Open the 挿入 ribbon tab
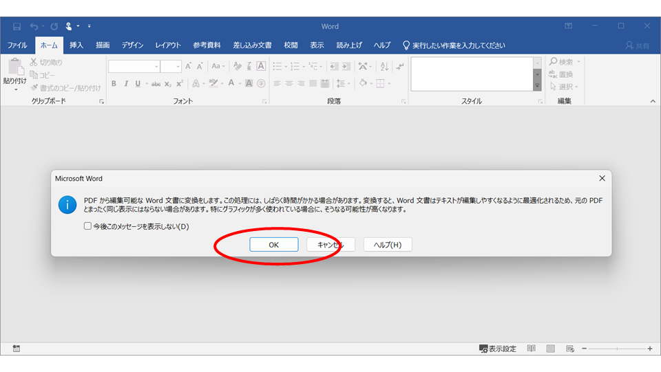This screenshot has width=661, height=372. pyautogui.click(x=76, y=45)
